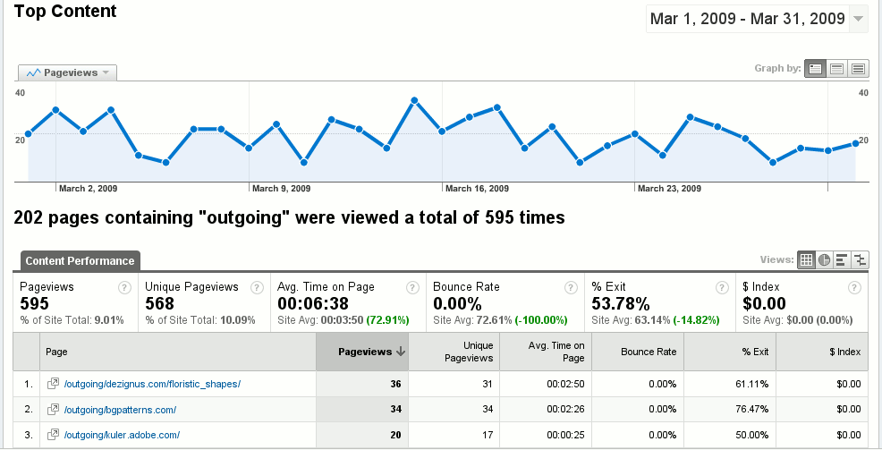
Task: Open dezignus floristic_shapes page in new window icon
Action: (x=53, y=384)
